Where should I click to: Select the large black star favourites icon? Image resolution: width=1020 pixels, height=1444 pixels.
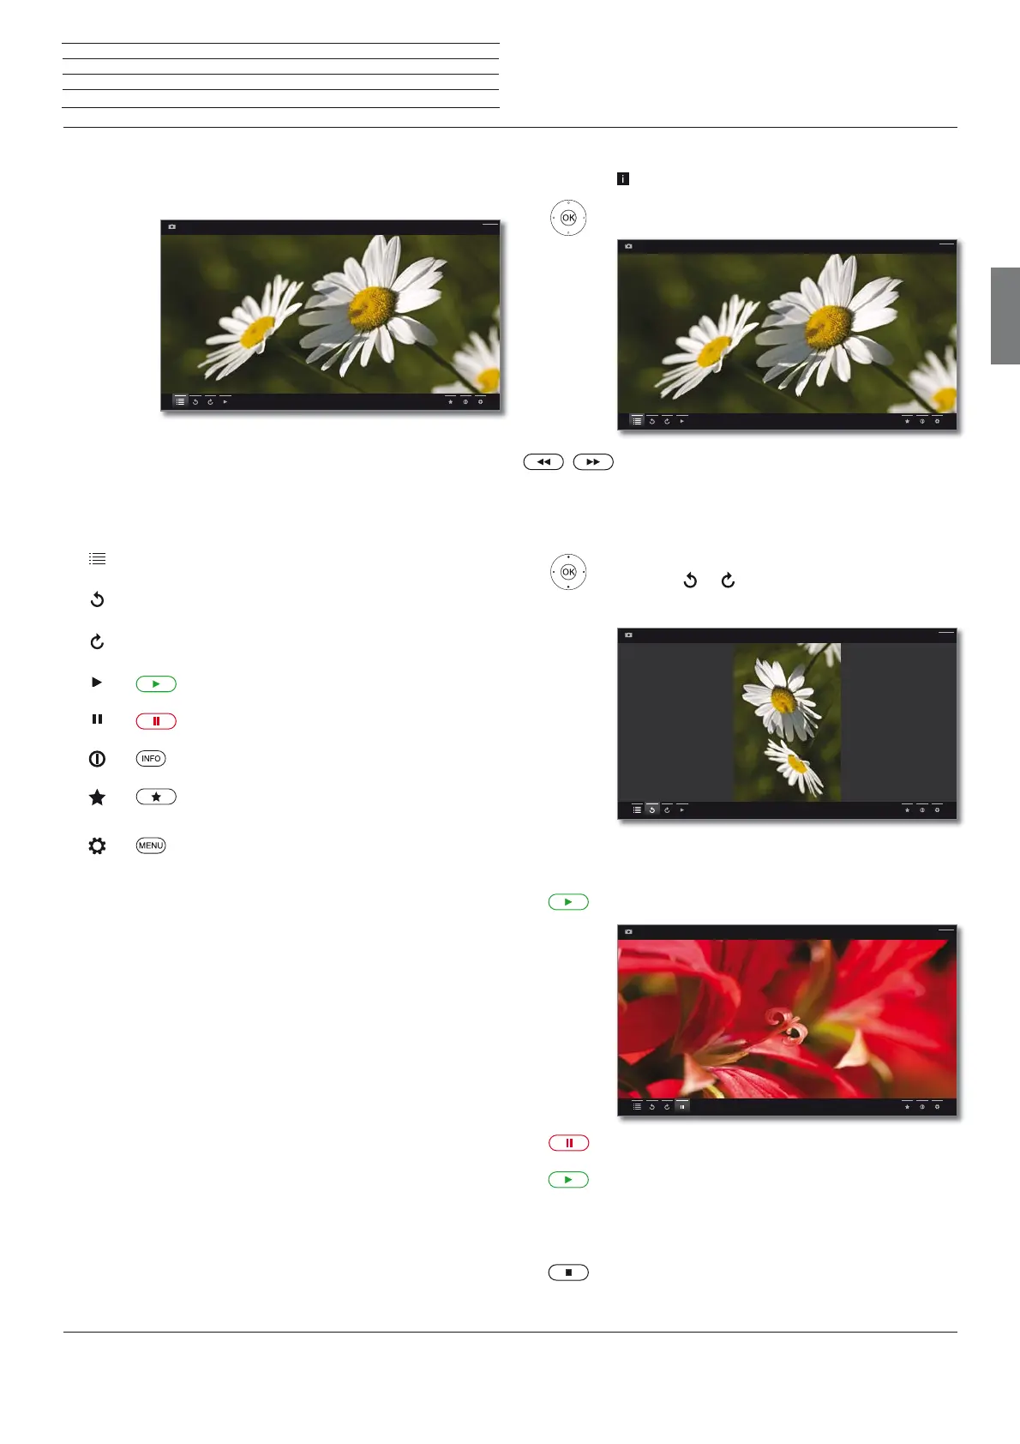tap(97, 797)
